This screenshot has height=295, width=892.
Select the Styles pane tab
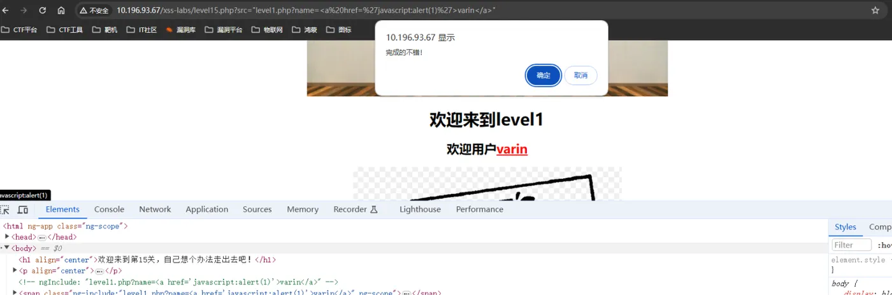845,227
